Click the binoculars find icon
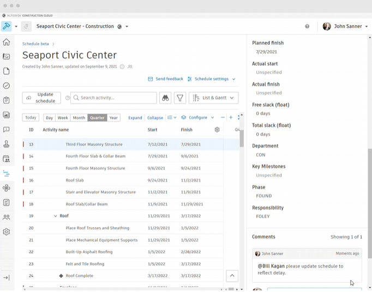The width and height of the screenshot is (372, 292). point(165,98)
